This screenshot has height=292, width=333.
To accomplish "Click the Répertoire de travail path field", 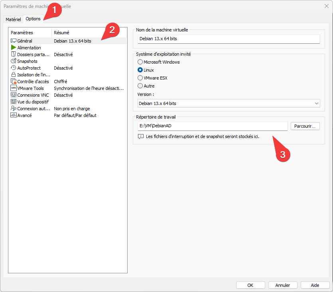I will [213, 126].
